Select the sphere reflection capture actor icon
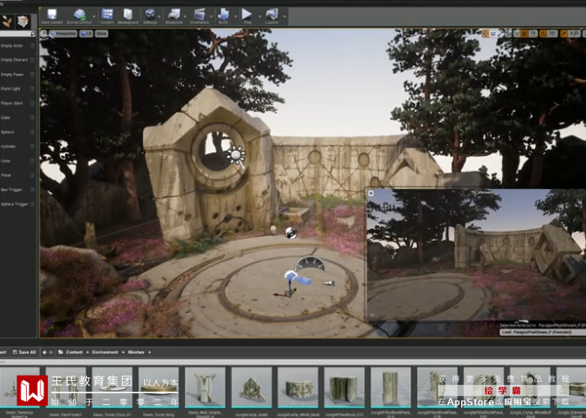This screenshot has width=586, height=418. (291, 233)
